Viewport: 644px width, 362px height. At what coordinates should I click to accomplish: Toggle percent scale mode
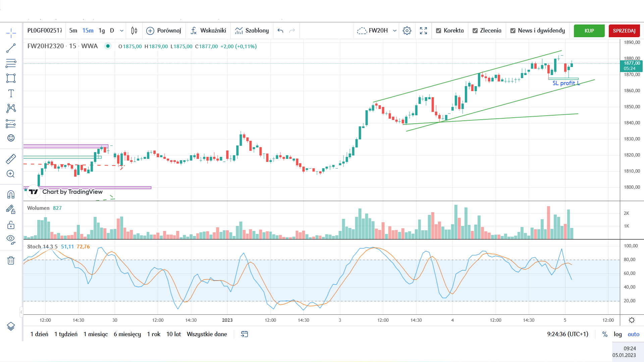605,334
